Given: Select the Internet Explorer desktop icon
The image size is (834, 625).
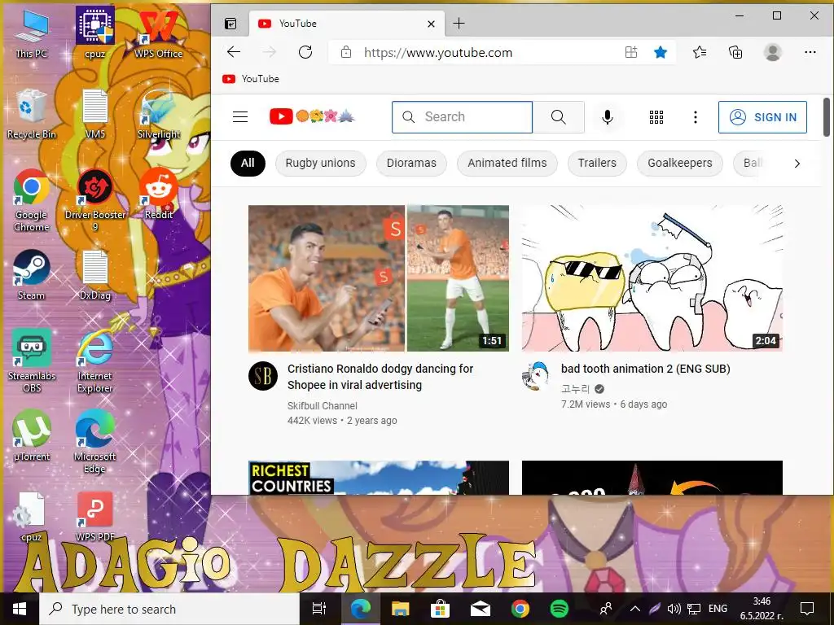Looking at the screenshot, I should (x=94, y=361).
